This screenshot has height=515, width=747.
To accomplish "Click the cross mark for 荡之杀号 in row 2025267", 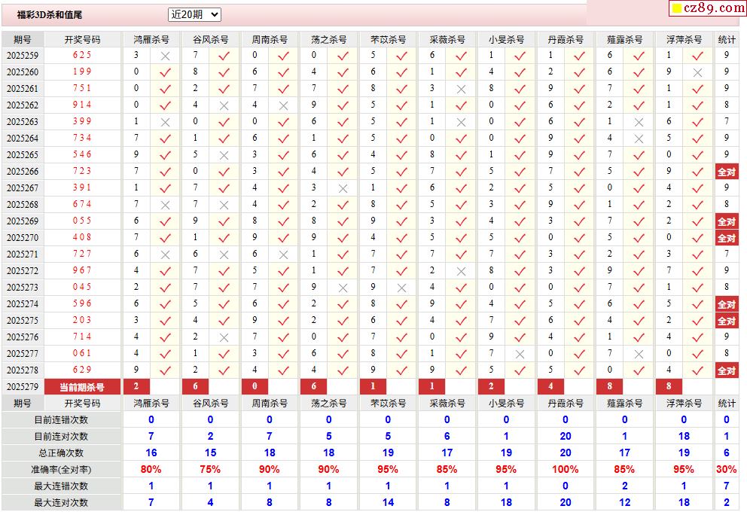I will [x=343, y=188].
